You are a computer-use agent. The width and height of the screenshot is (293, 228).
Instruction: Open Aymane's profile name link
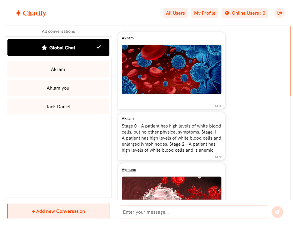pos(129,169)
